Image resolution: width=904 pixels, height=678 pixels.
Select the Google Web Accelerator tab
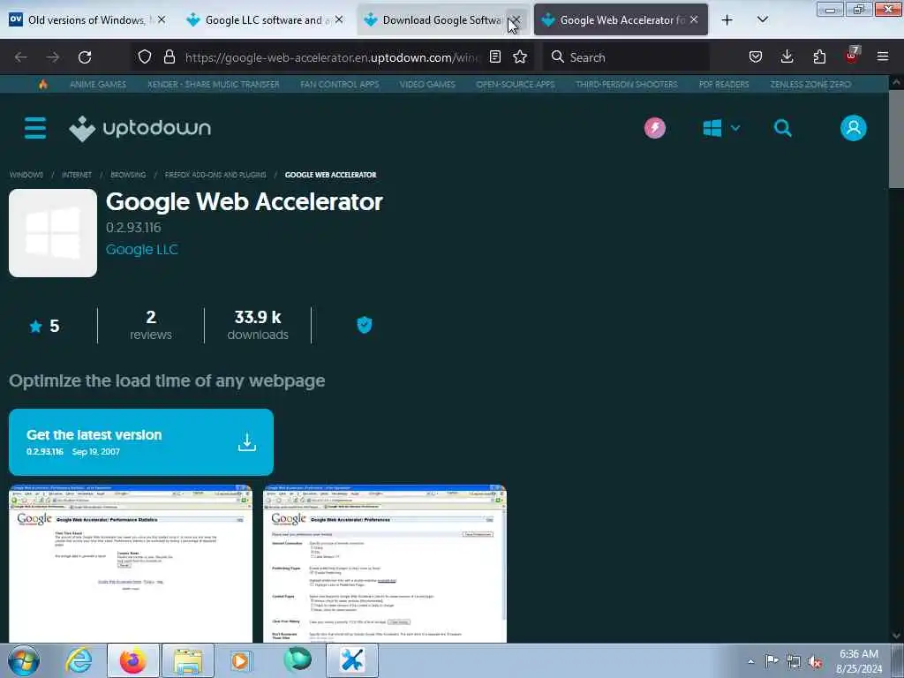[621, 19]
